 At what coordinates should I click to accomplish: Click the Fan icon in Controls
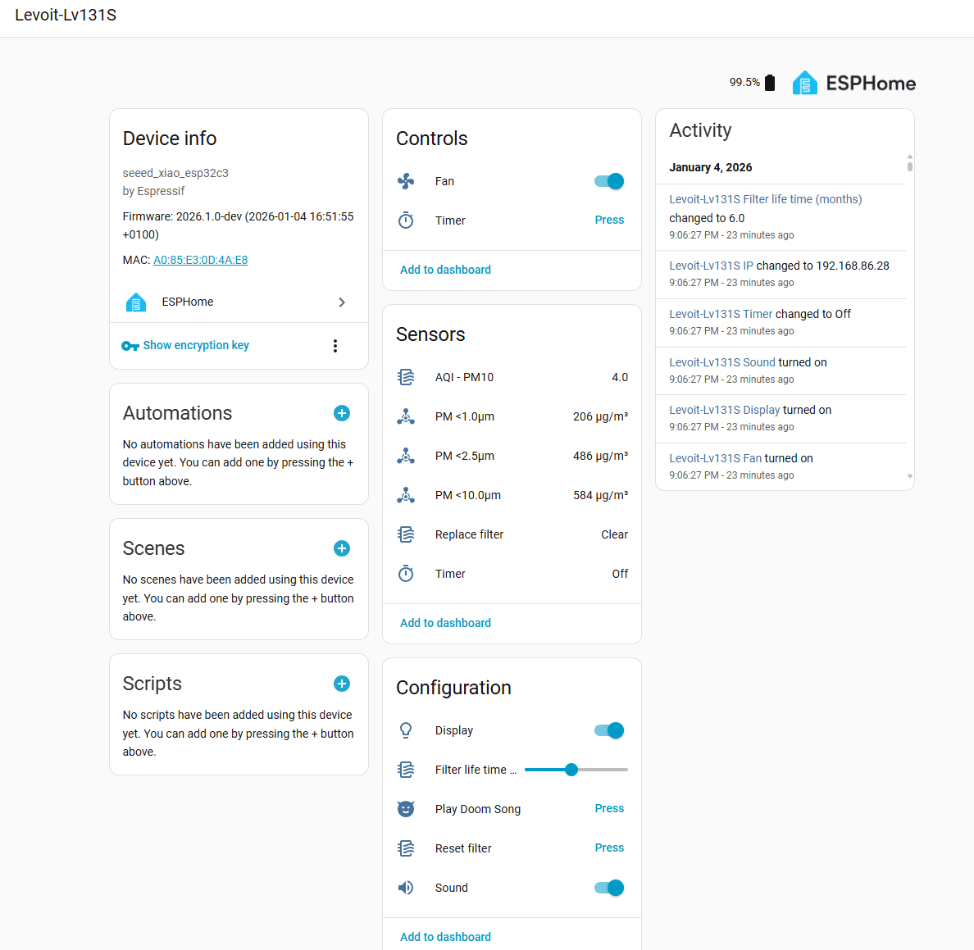point(406,181)
